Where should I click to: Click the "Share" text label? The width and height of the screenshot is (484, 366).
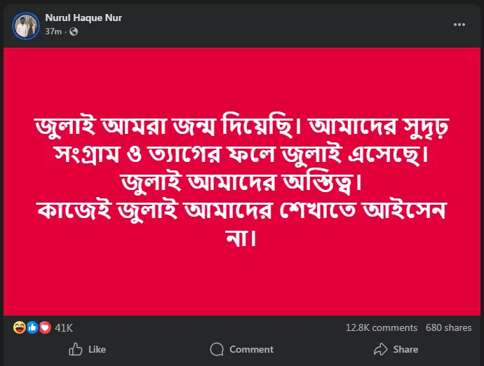coord(405,349)
